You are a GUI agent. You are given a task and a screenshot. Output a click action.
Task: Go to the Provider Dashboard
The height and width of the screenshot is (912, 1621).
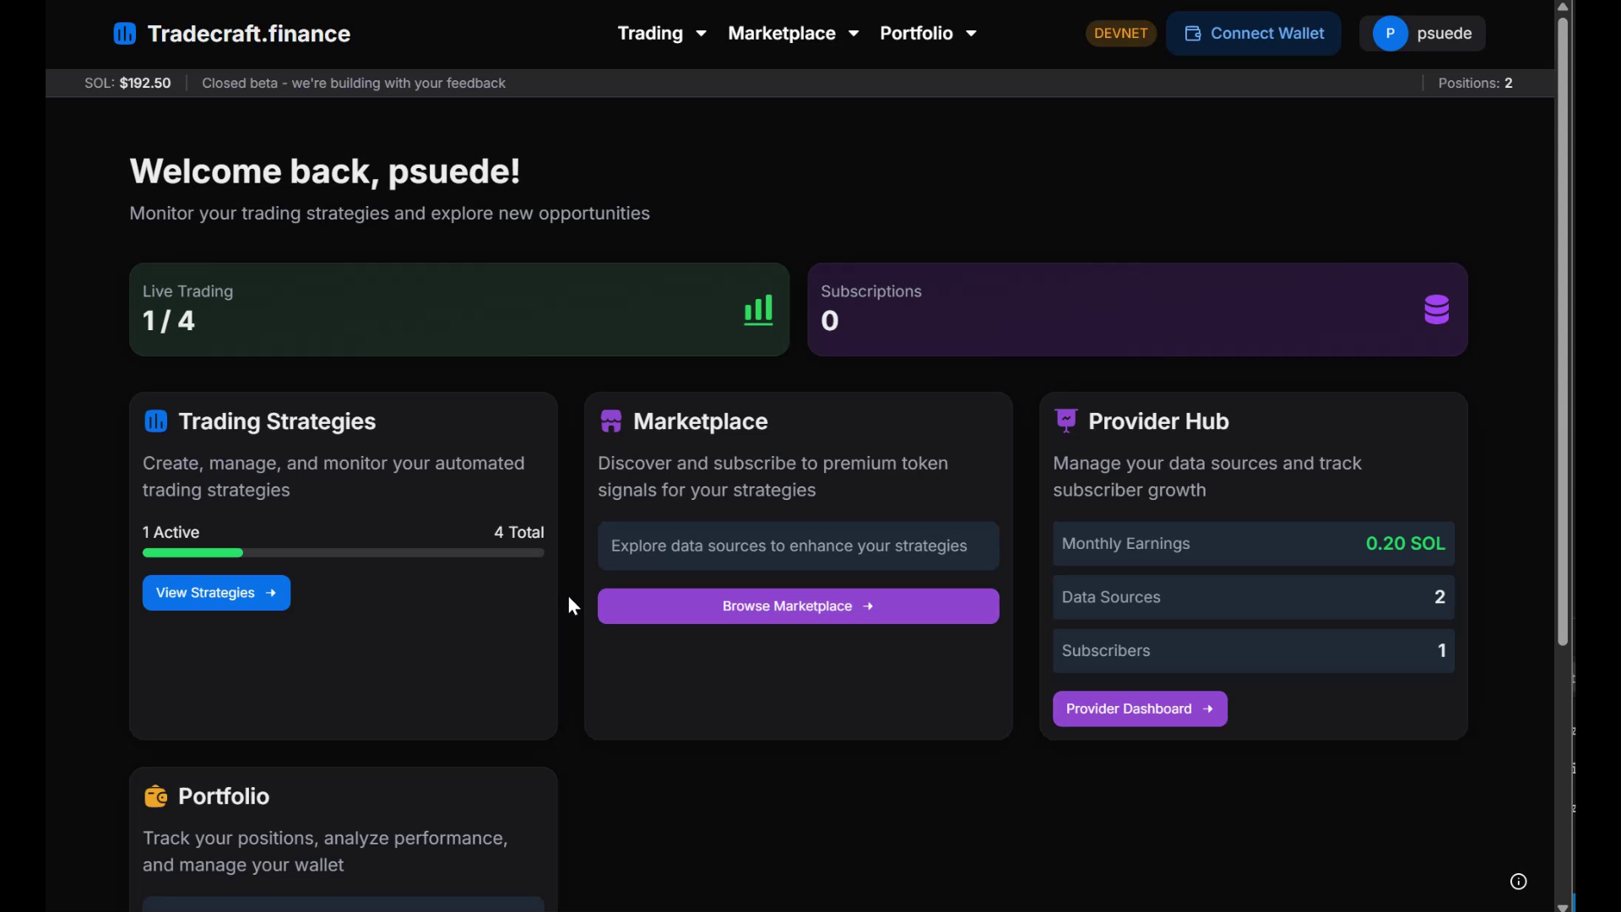pos(1139,709)
